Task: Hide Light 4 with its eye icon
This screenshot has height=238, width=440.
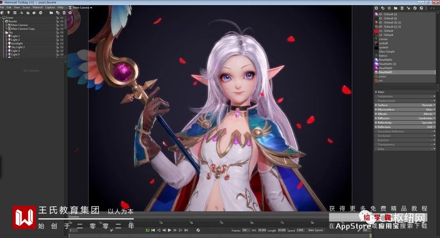Action: [62, 51]
